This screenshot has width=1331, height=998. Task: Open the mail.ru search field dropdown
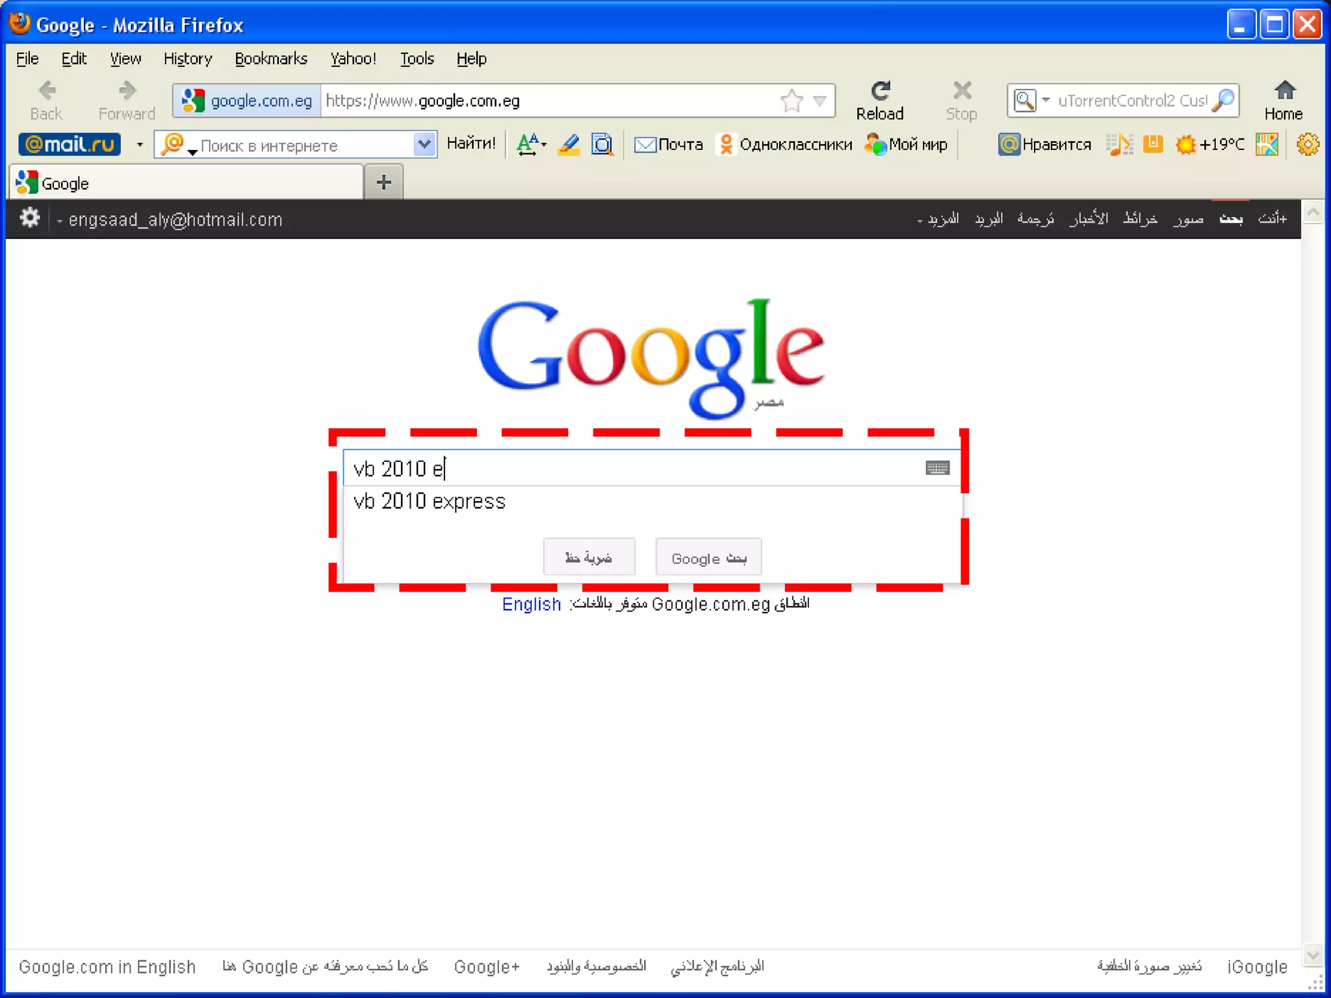[424, 144]
